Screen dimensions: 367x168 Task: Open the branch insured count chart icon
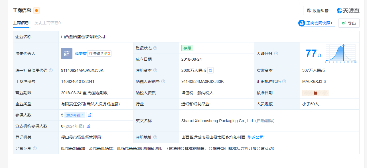point(88,126)
